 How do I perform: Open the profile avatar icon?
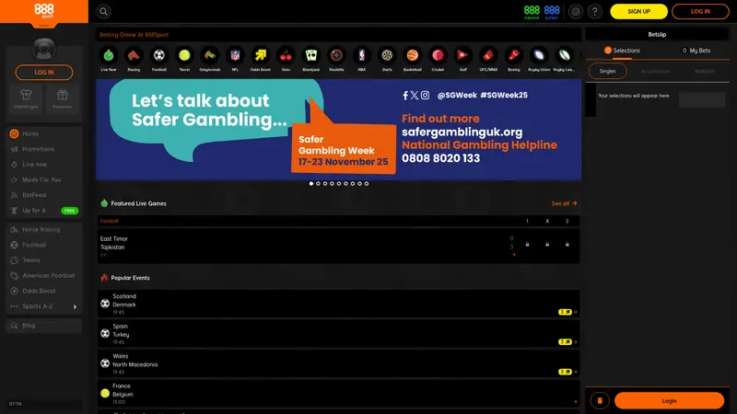[x=44, y=49]
